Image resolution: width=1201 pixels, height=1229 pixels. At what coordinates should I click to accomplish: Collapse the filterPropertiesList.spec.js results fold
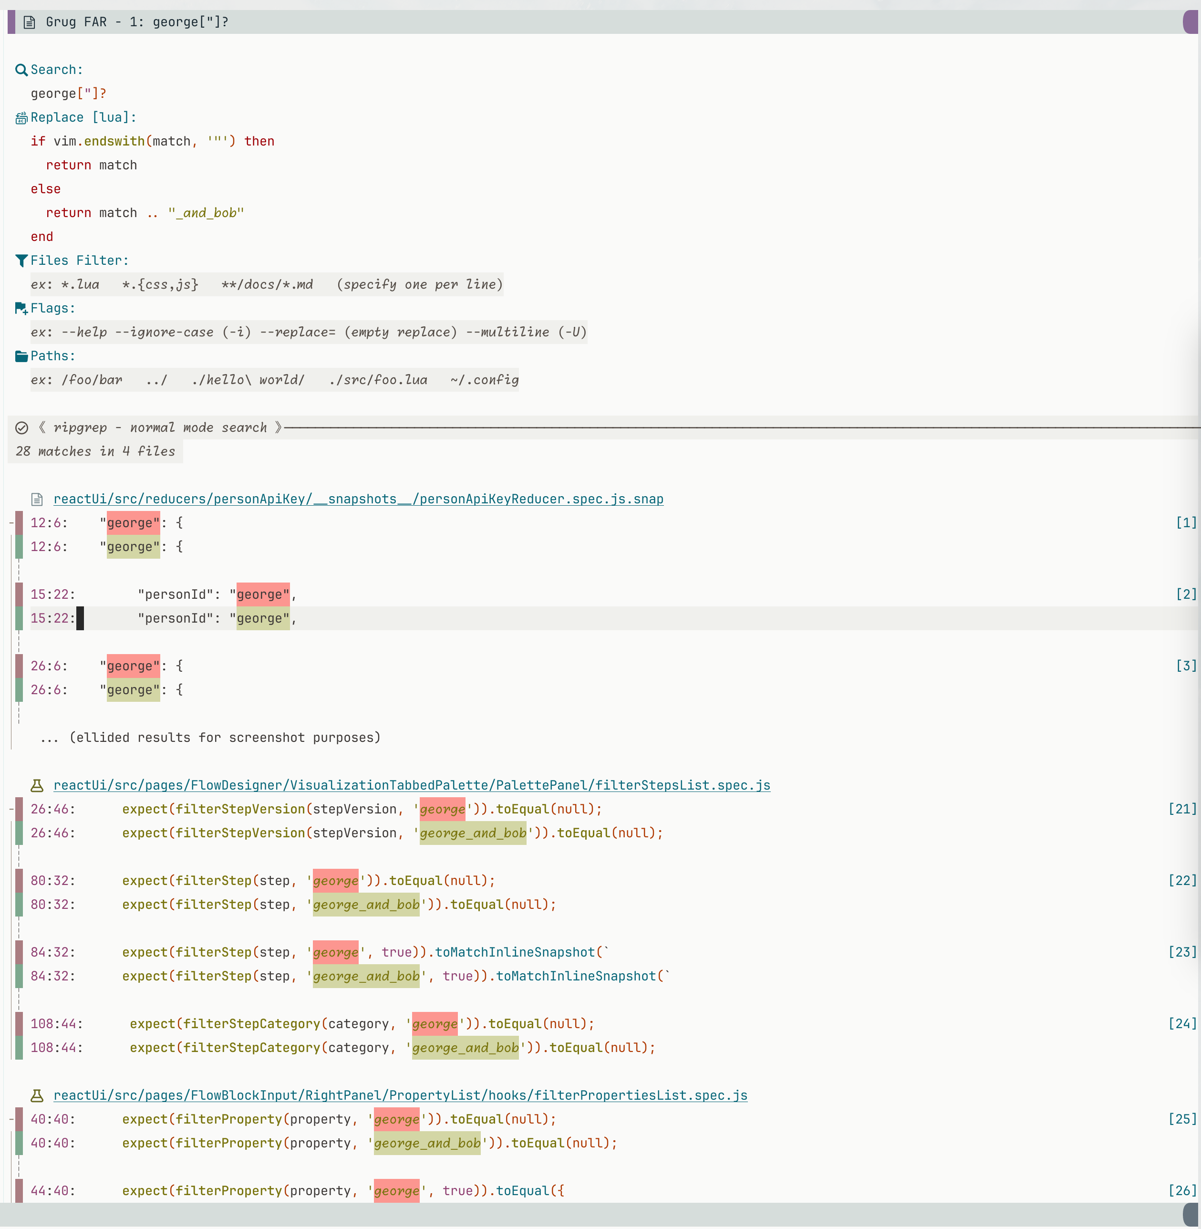click(10, 1119)
